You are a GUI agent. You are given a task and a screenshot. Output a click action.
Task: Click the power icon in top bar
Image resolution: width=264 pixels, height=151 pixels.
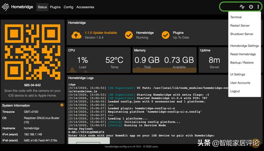tap(251, 7)
